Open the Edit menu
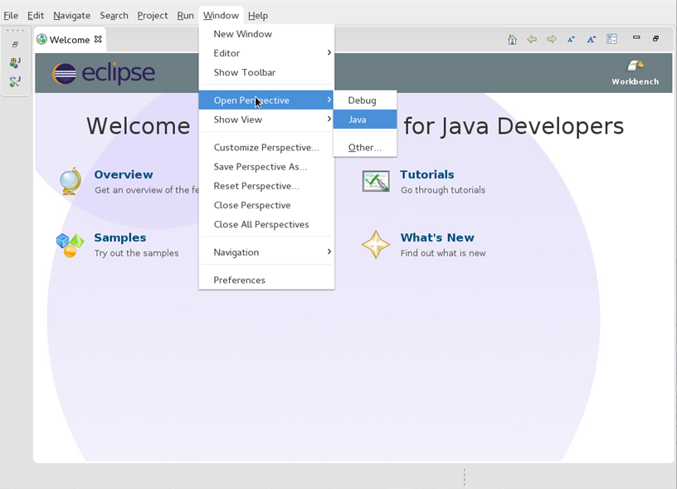The height and width of the screenshot is (489, 677). pyautogui.click(x=36, y=16)
